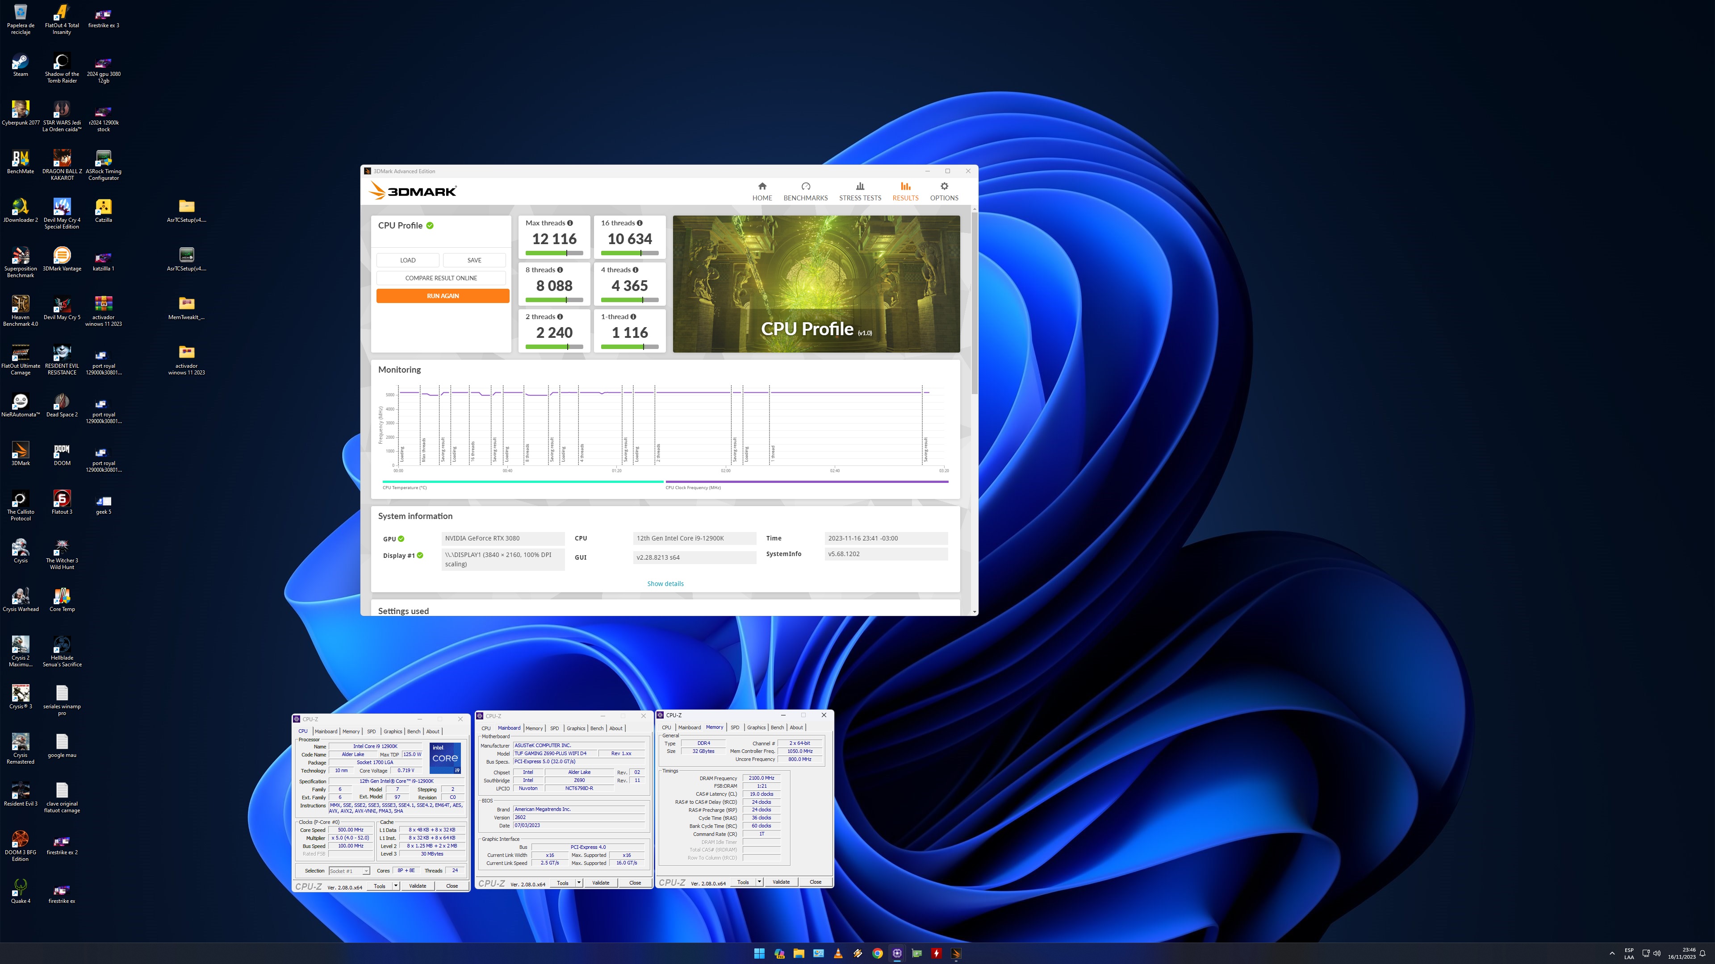Click the info icon beside 4 threads
This screenshot has width=1715, height=964.
pyautogui.click(x=635, y=270)
